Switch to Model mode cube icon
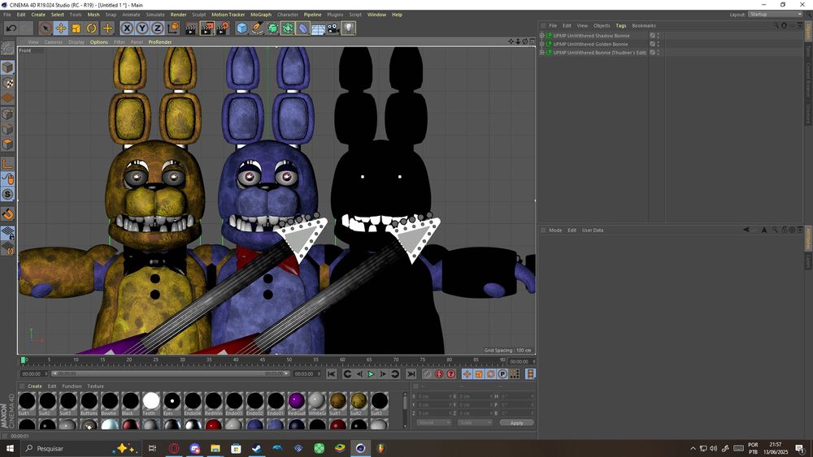The width and height of the screenshot is (813, 457). [x=7, y=67]
